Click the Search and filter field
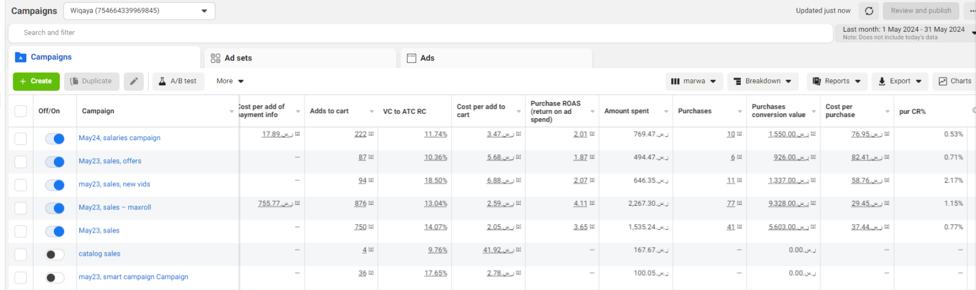This screenshot has height=290, width=976. tap(419, 33)
